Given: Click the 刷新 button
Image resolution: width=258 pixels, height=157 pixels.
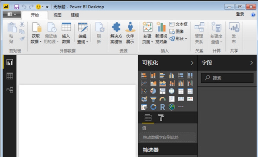Looking at the screenshot, I should click(99, 33).
